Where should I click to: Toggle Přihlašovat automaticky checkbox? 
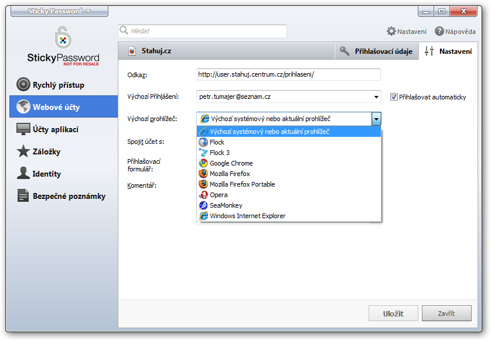point(394,97)
